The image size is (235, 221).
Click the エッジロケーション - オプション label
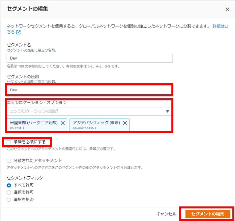pos(37,103)
